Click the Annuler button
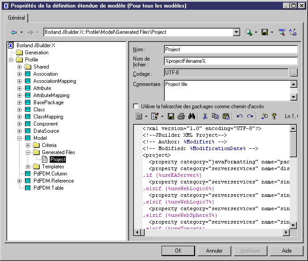308x261 pixels. (x=214, y=251)
